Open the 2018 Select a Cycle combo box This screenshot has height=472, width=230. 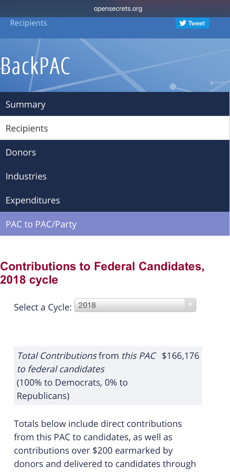[135, 305]
